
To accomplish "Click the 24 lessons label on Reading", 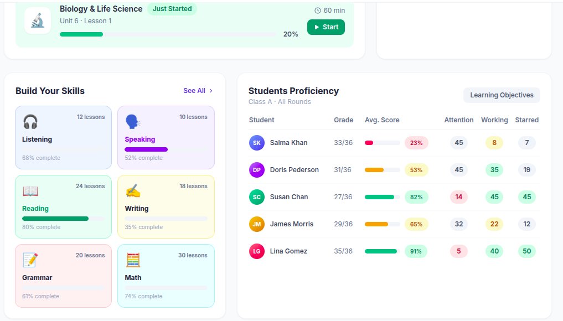I will point(90,186).
